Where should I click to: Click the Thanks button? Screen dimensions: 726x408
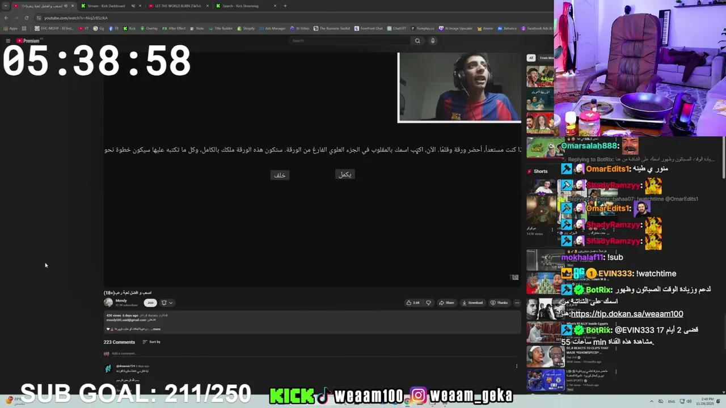click(x=499, y=303)
